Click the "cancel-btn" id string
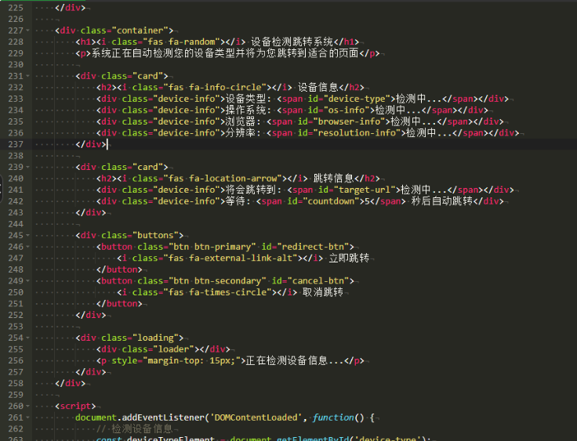This screenshot has width=577, height=441. pos(318,281)
